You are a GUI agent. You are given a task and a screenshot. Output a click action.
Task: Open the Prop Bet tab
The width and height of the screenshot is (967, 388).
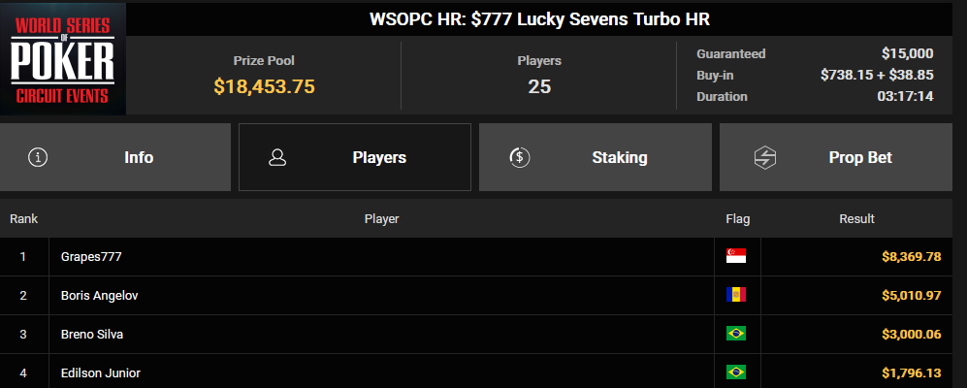(x=836, y=157)
